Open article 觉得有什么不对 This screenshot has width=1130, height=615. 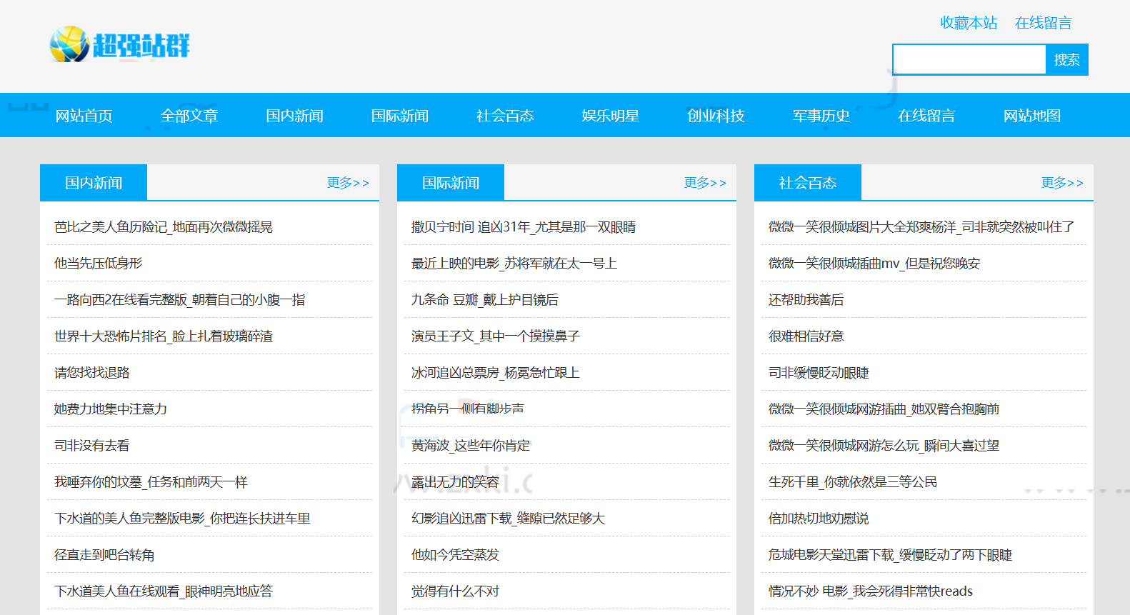point(456,591)
